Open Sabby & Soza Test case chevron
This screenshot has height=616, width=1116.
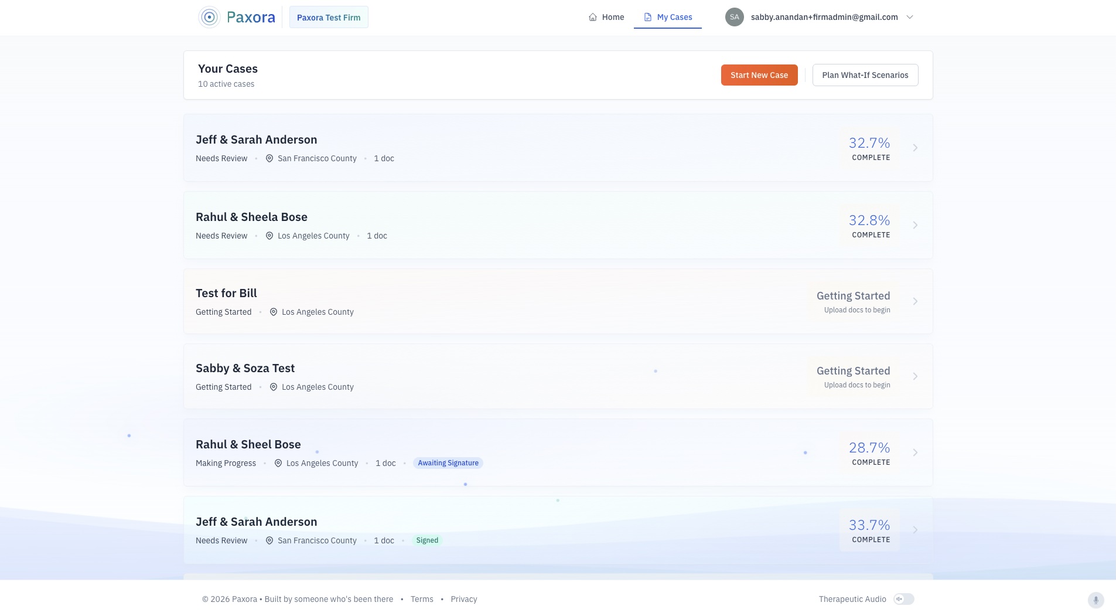(x=915, y=376)
